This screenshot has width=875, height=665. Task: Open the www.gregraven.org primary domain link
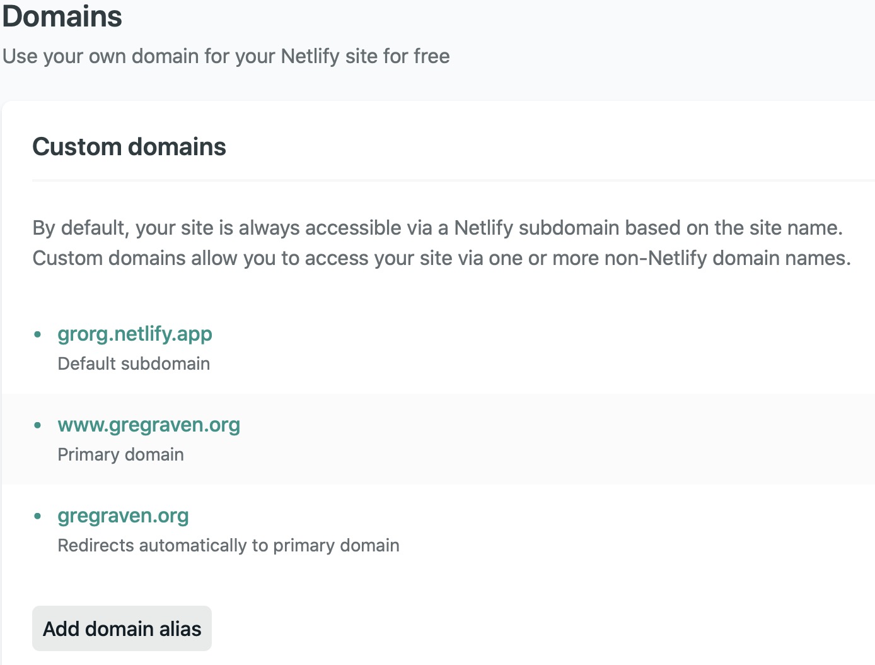click(149, 425)
